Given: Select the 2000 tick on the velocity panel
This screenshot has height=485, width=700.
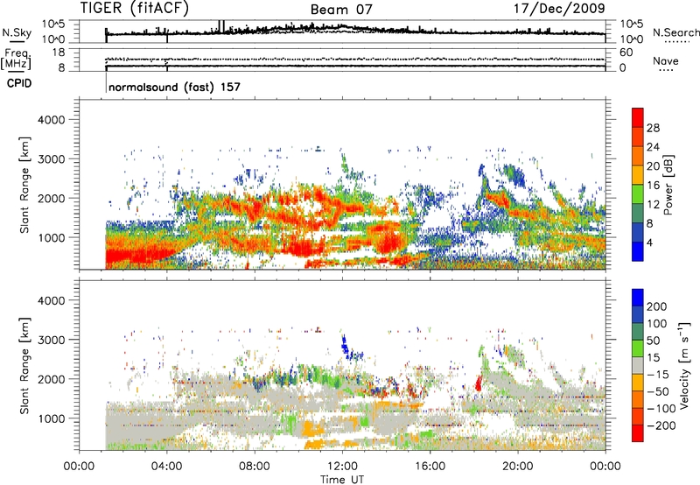Looking at the screenshot, I should tap(51, 379).
